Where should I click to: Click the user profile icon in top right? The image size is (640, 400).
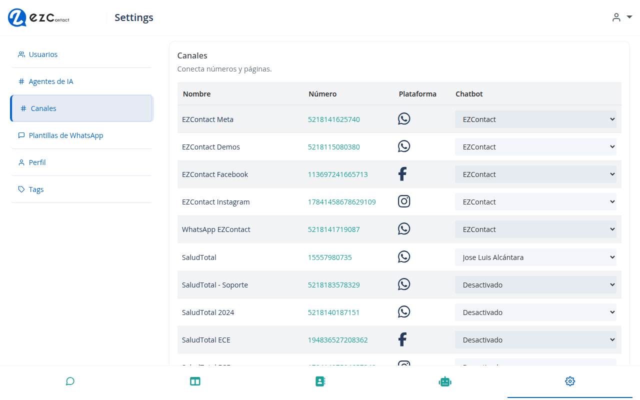tap(616, 17)
